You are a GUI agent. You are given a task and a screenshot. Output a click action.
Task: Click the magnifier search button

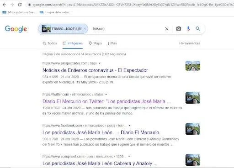click(x=198, y=29)
